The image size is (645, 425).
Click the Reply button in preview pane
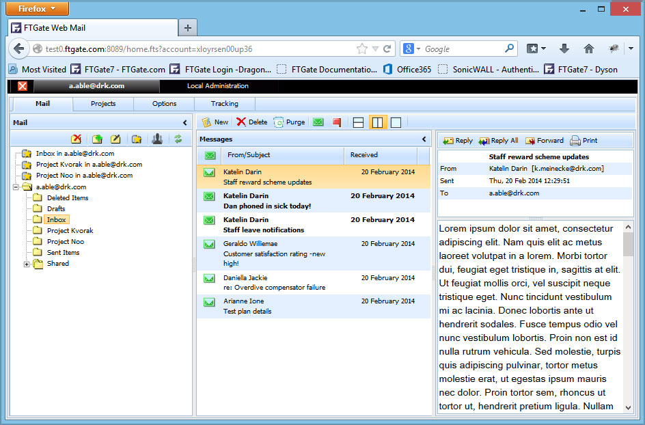[458, 141]
